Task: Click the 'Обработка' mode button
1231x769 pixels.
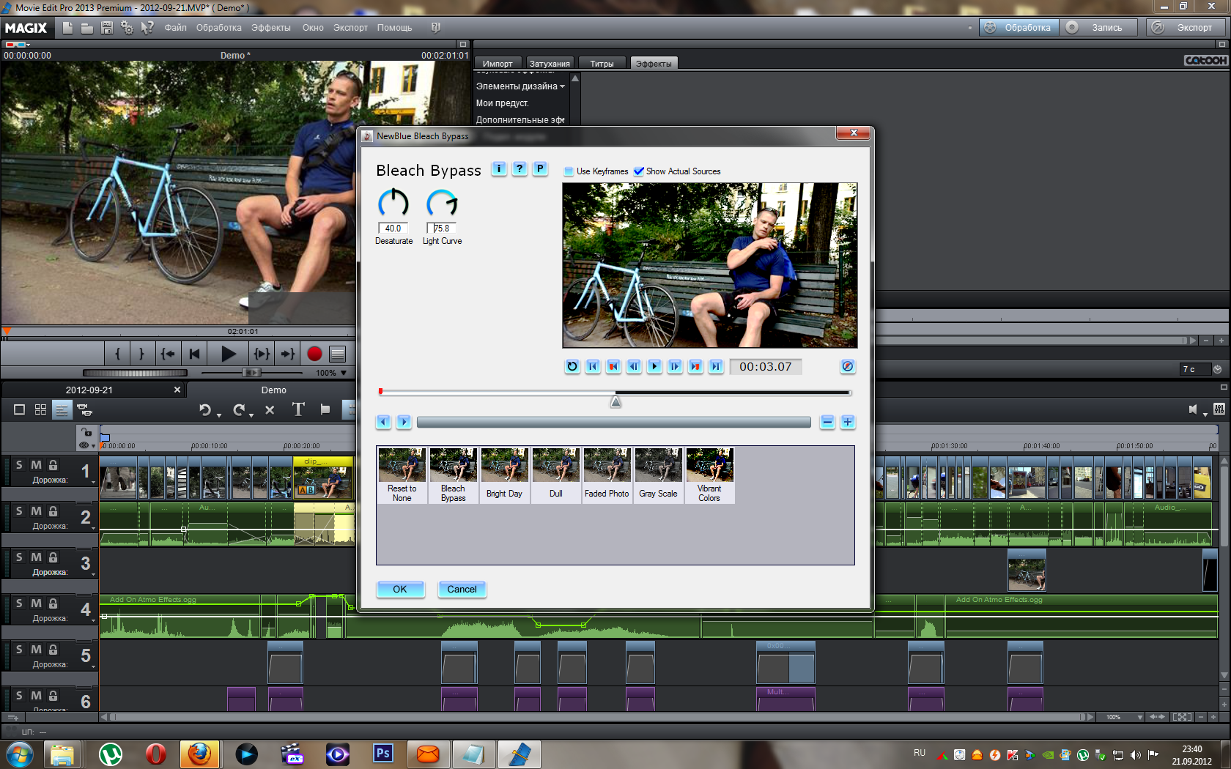Action: tap(1019, 28)
